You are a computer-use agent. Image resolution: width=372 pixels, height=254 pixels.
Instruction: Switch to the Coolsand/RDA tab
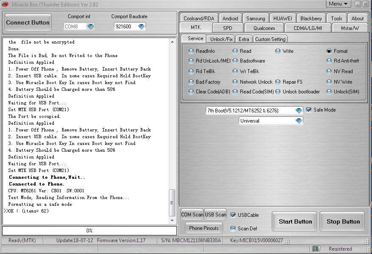(199, 18)
